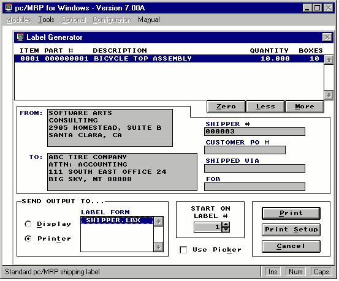Screen dimensions: 339x281
Task: Click the item list scroll up arrow
Action: [329, 60]
